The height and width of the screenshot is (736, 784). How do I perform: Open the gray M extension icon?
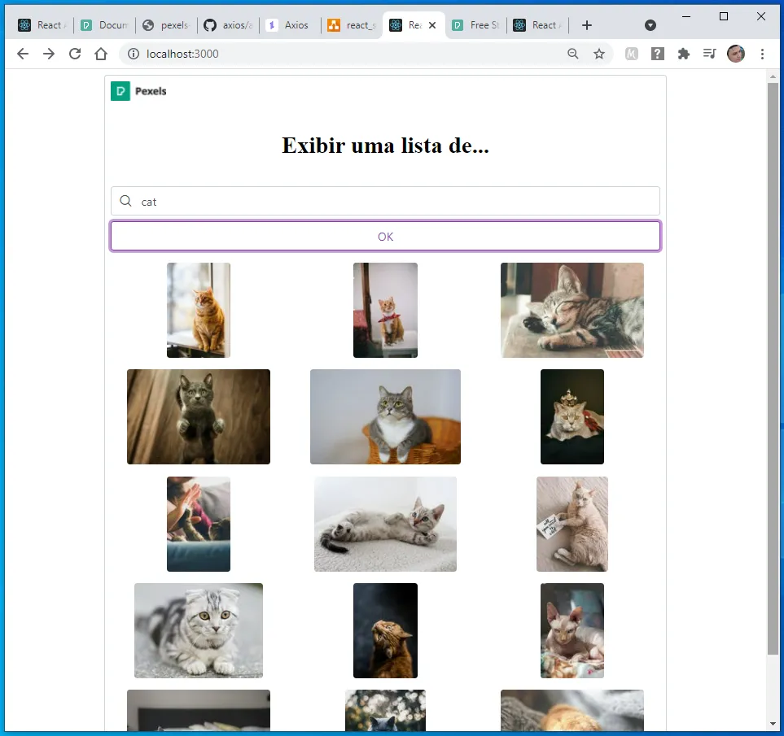tap(632, 54)
